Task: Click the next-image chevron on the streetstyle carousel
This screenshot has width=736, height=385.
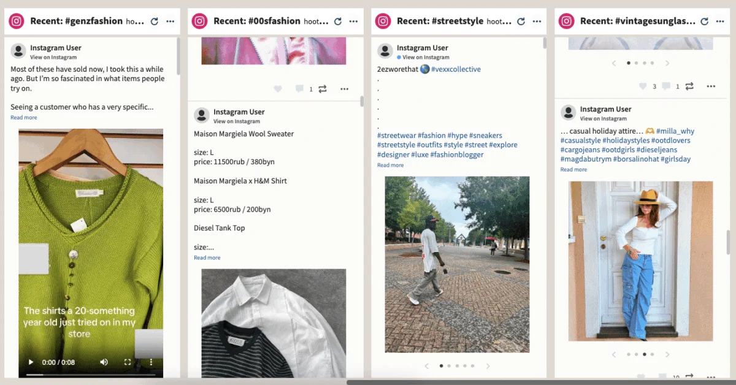Action: click(x=488, y=365)
